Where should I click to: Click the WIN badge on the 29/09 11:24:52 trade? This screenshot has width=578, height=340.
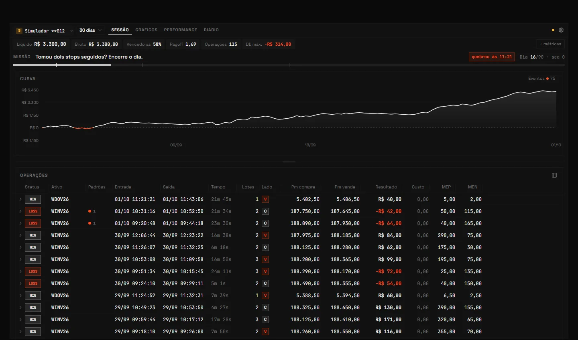tap(33, 295)
